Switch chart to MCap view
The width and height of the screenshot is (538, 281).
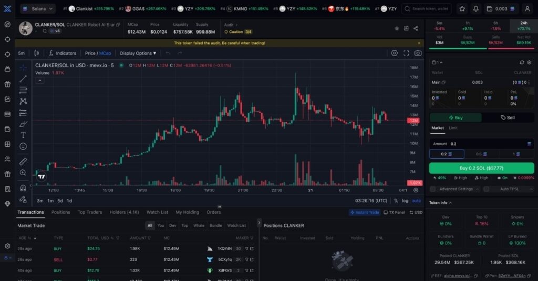105,53
